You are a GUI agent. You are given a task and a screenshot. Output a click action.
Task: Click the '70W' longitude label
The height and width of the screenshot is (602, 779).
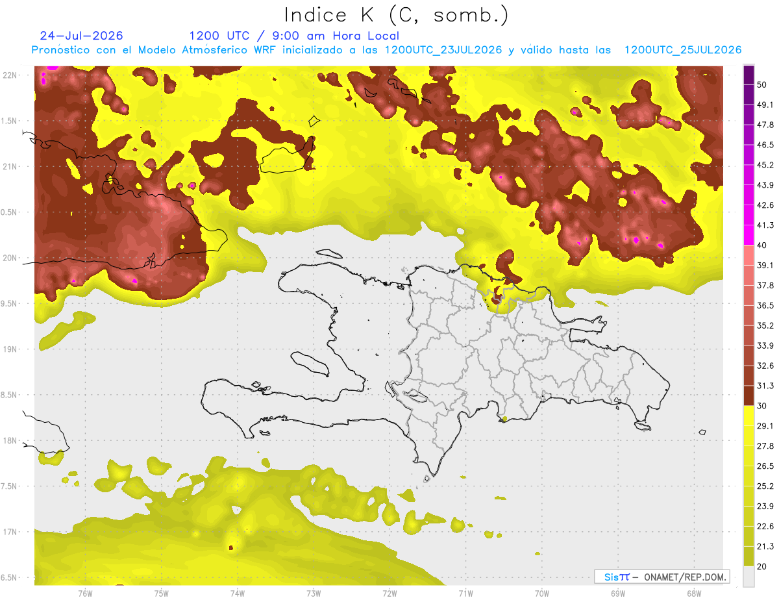[x=542, y=593]
